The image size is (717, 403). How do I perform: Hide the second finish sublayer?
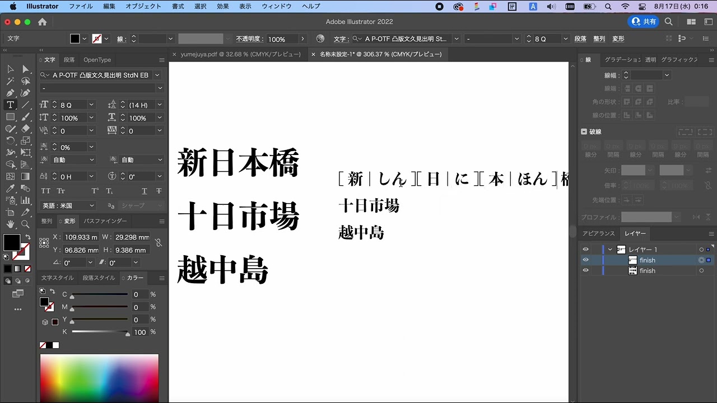[x=585, y=271]
